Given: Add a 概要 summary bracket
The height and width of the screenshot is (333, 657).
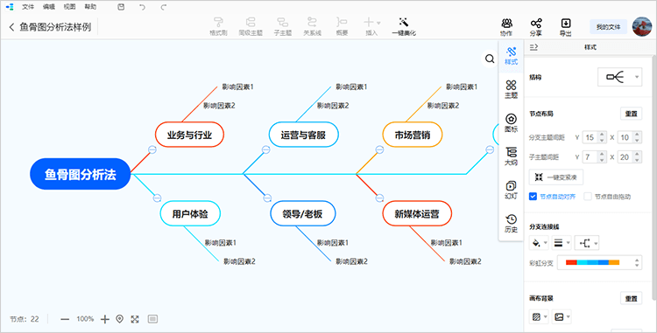Looking at the screenshot, I should [342, 26].
